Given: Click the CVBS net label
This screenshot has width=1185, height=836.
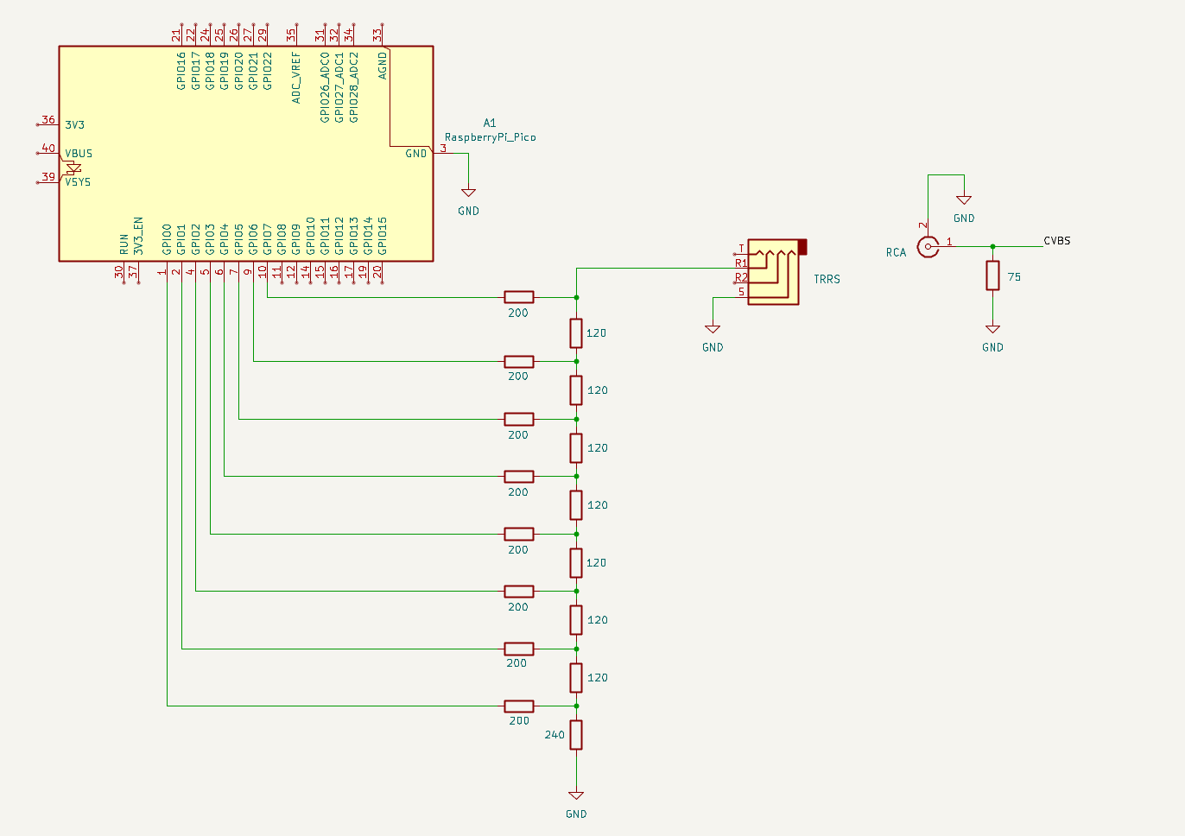Looking at the screenshot, I should 1055,241.
